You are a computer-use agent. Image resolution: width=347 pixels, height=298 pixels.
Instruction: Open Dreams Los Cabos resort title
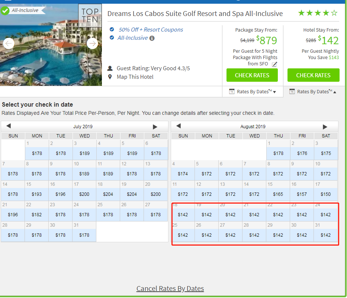195,14
